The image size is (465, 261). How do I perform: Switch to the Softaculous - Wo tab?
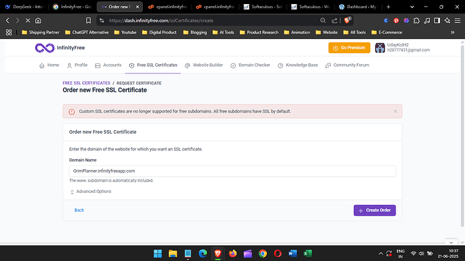click(x=311, y=7)
